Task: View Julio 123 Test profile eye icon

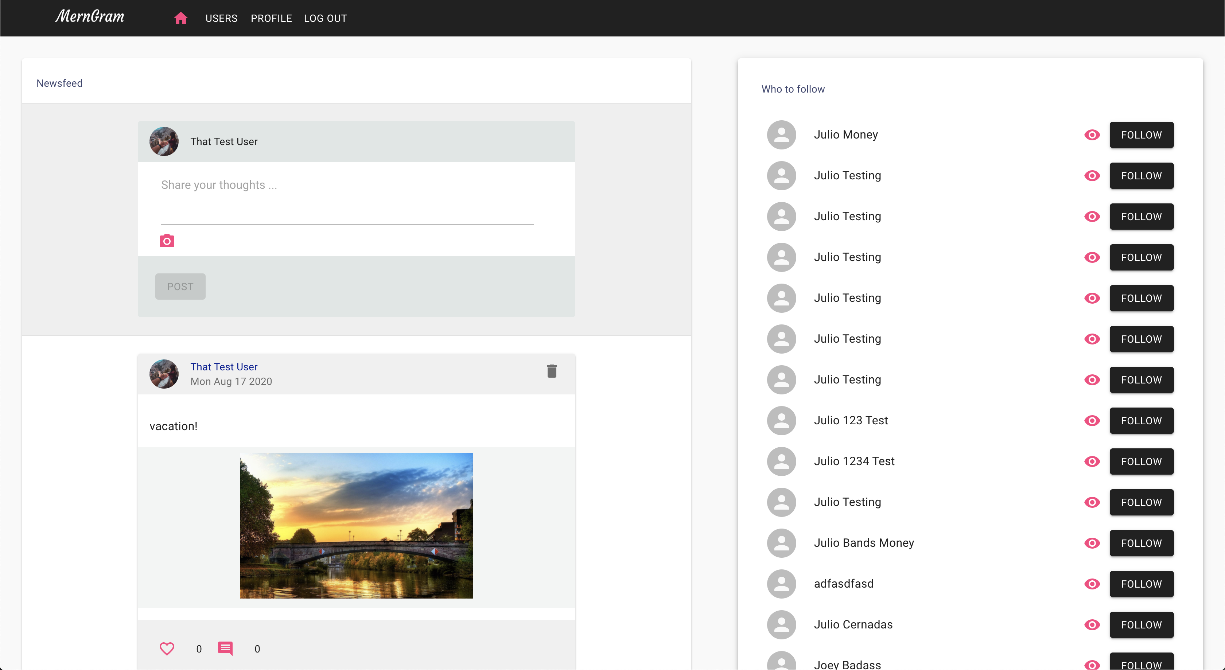Action: coord(1092,421)
